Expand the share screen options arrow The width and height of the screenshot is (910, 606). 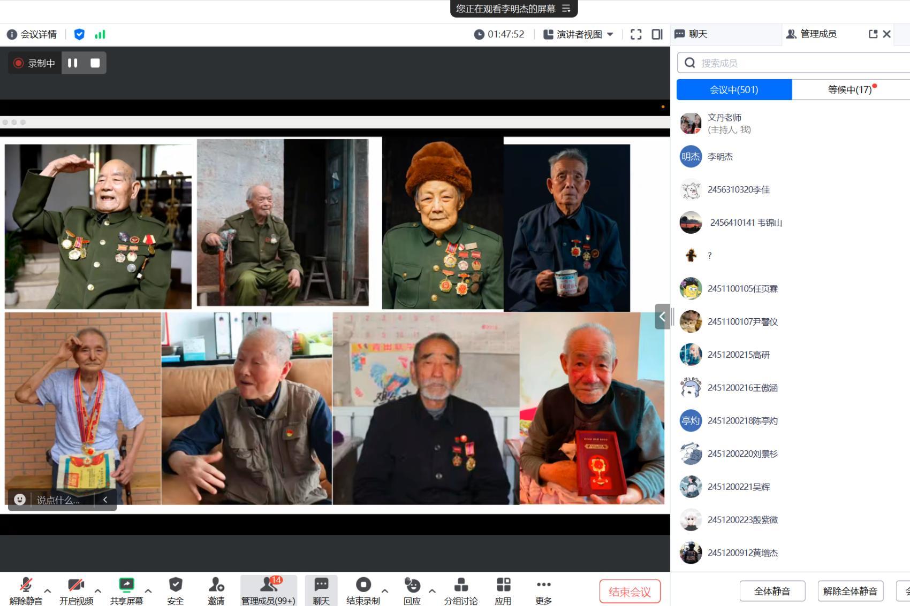tap(148, 591)
